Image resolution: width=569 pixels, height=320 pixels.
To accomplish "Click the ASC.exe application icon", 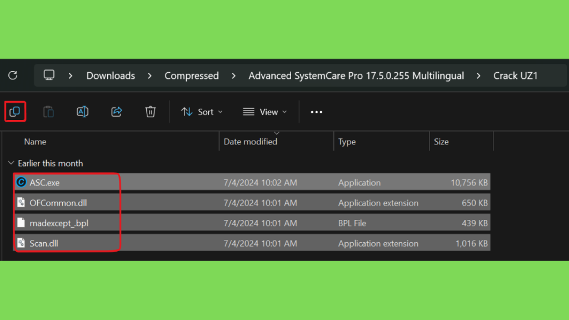I will (21, 182).
